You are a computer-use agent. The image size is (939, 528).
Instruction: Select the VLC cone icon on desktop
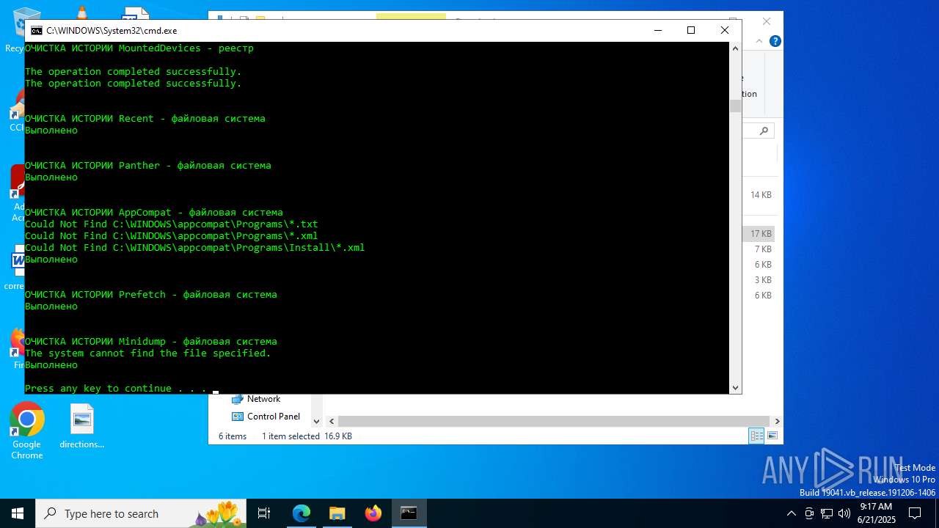pyautogui.click(x=81, y=12)
